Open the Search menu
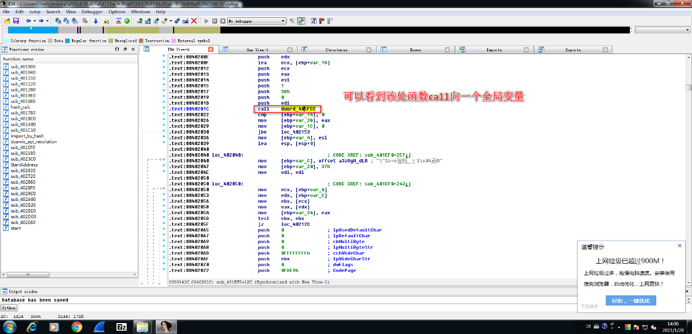692x334 pixels. pyautogui.click(x=53, y=12)
